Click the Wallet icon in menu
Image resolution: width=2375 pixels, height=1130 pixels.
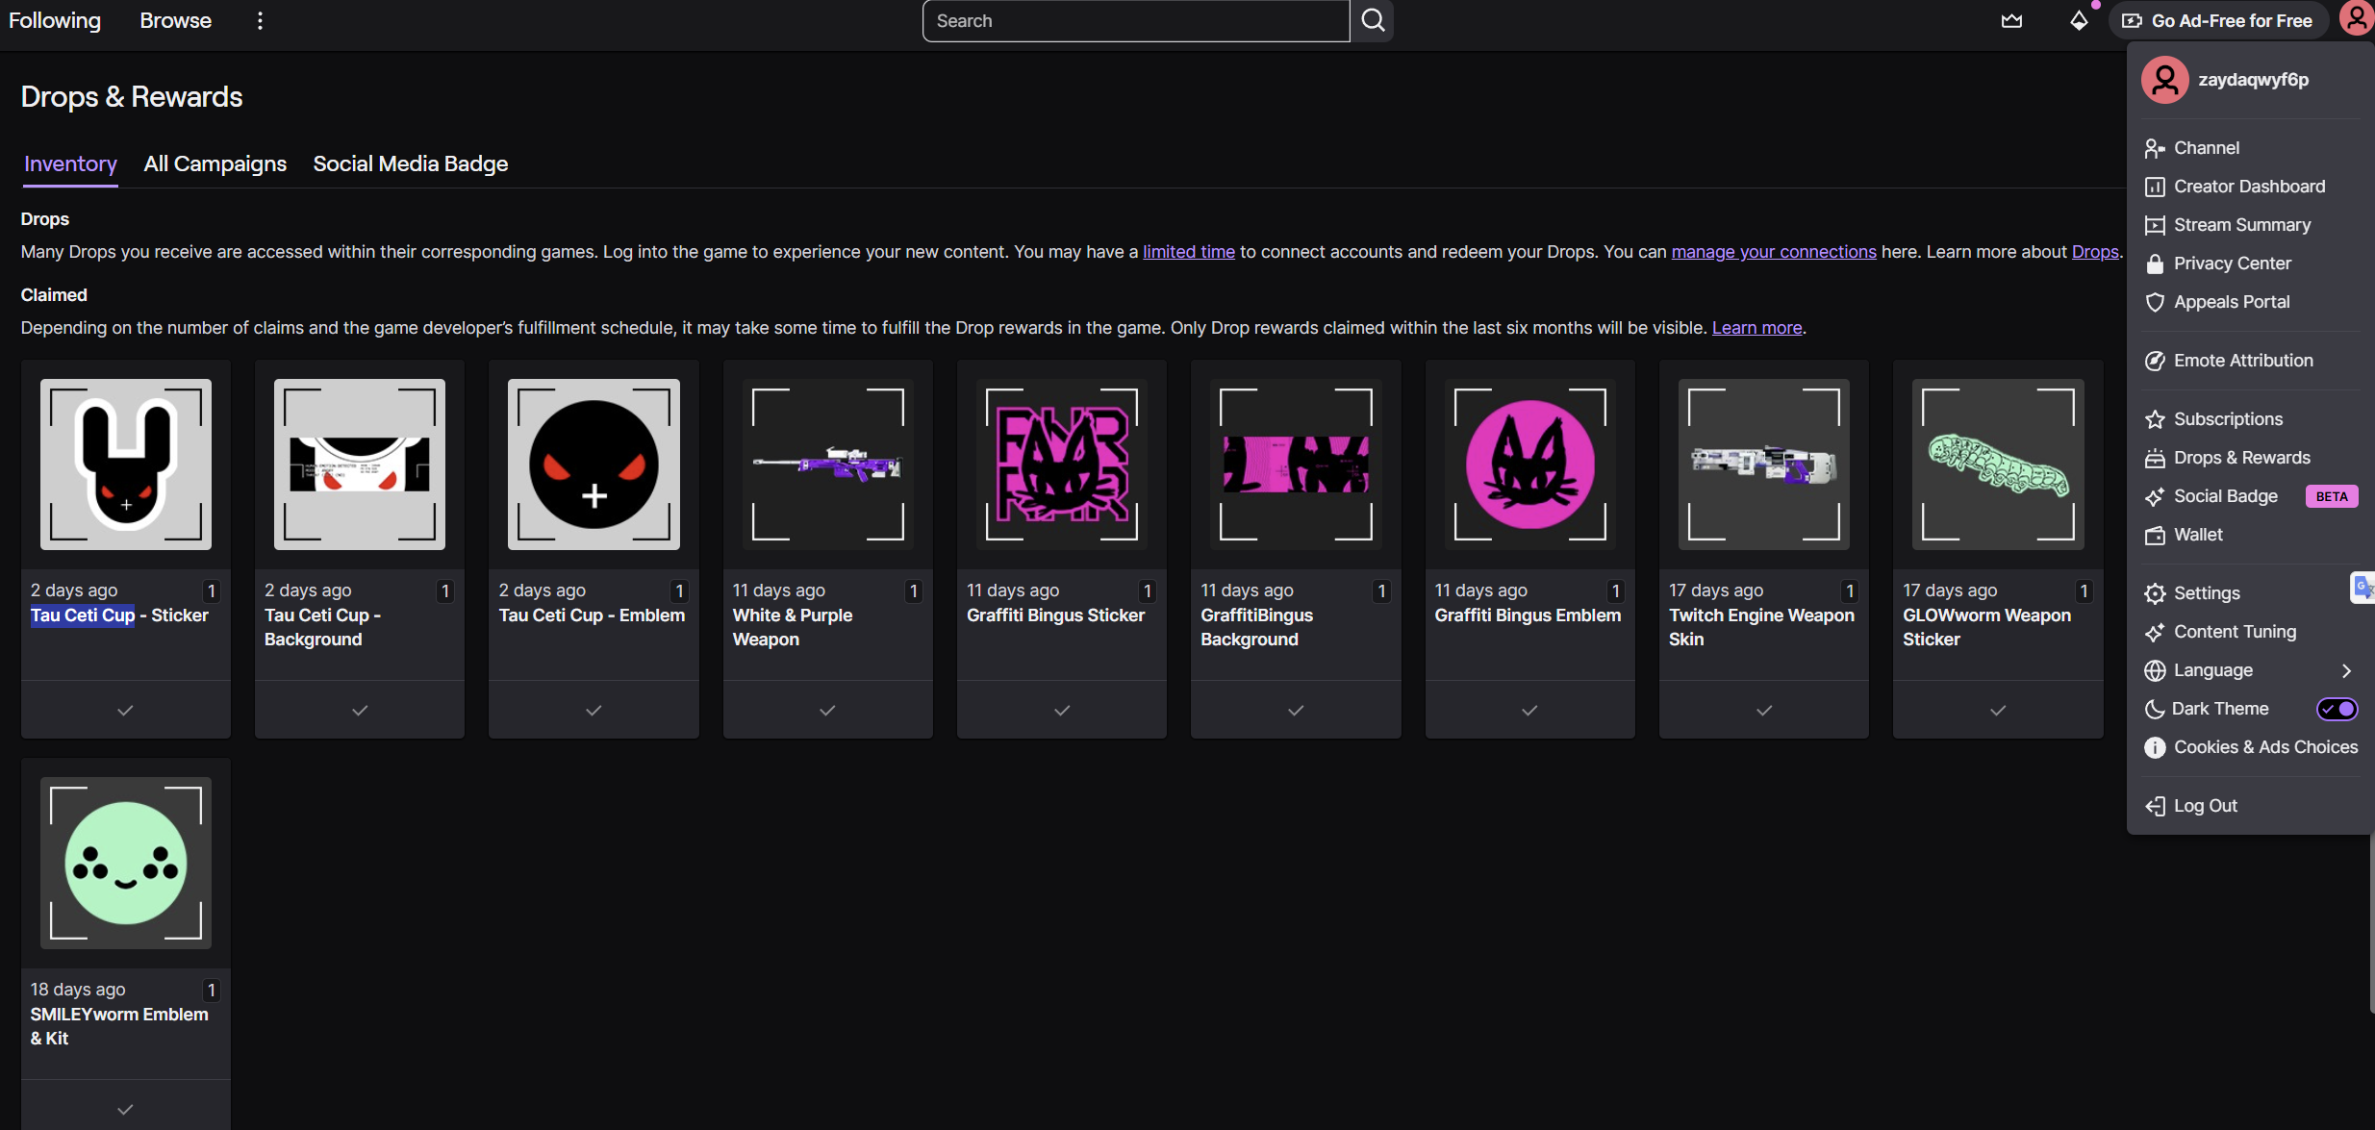[x=2155, y=536]
